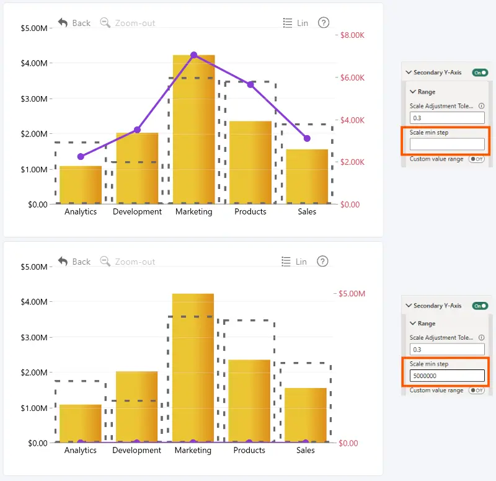The image size is (496, 481).
Task: Click upper Scale Adjustment Tolerance field with 0.3
Action: [x=447, y=118]
